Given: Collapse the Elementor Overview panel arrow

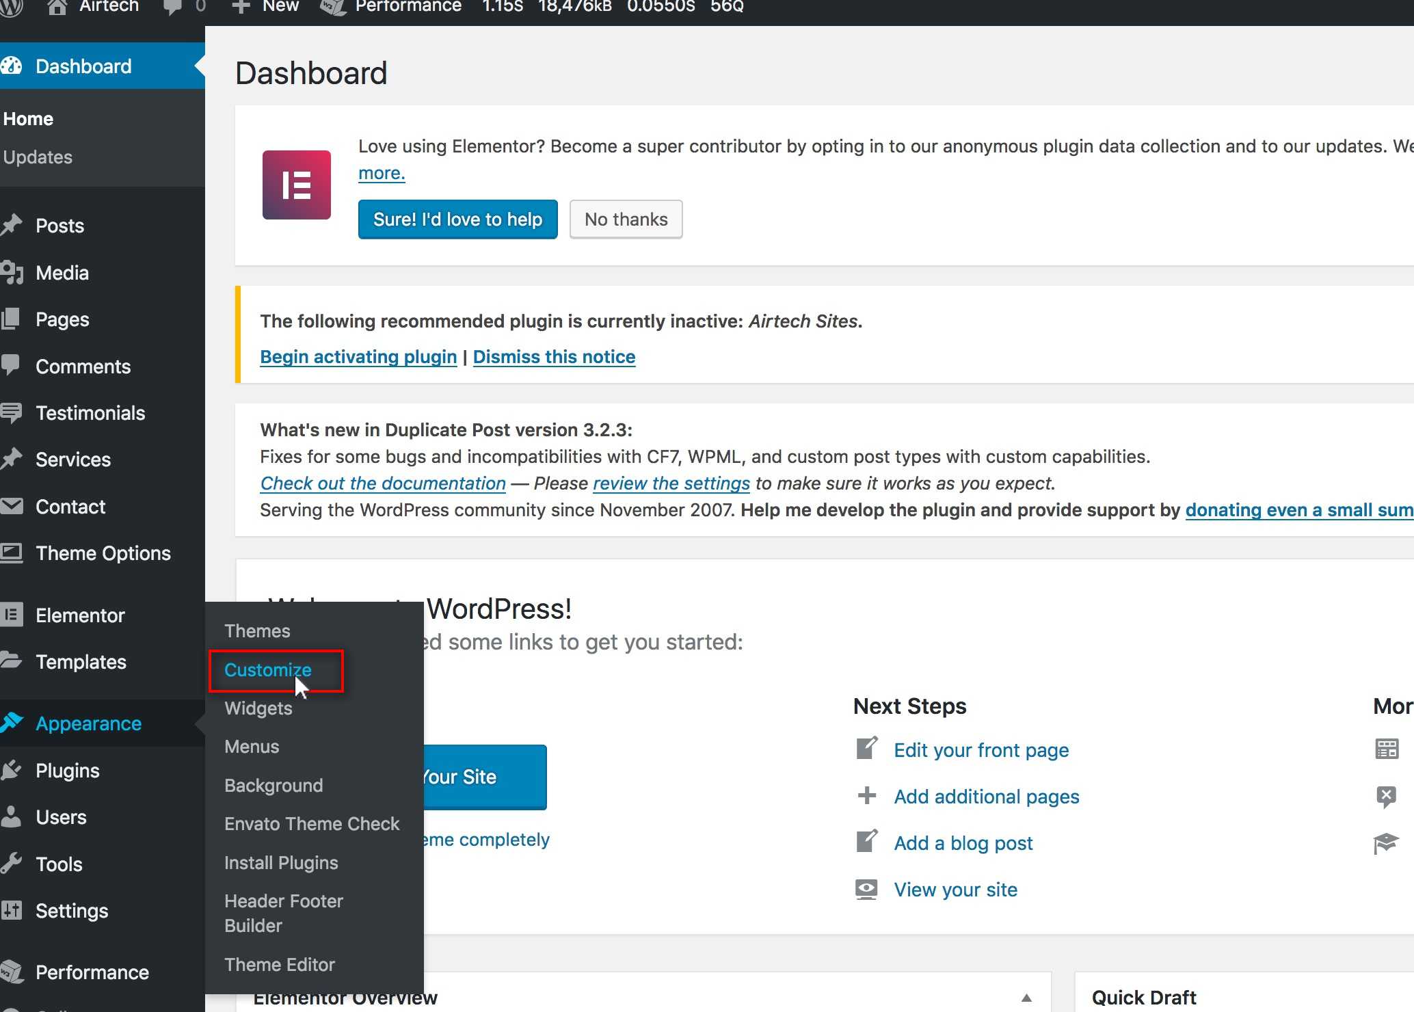Looking at the screenshot, I should pyautogui.click(x=1026, y=998).
